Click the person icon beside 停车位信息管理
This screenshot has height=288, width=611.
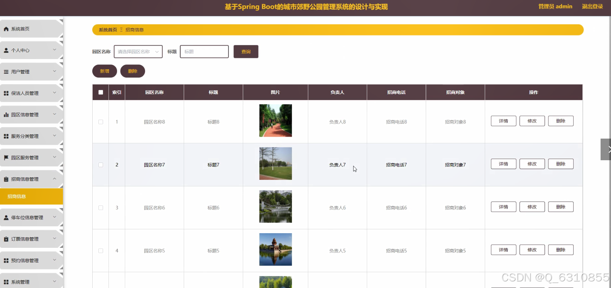pyautogui.click(x=6, y=218)
